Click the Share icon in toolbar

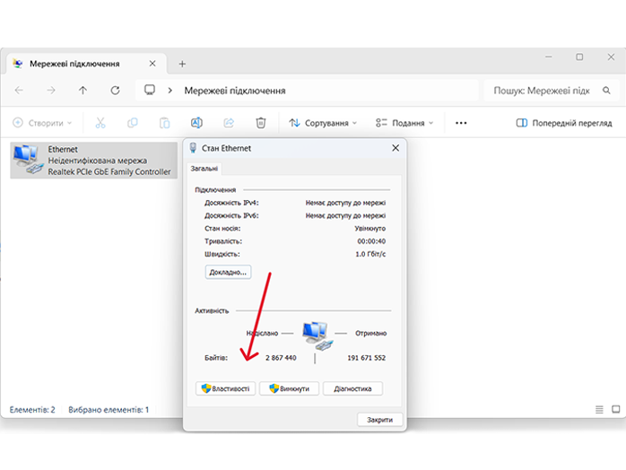pyautogui.click(x=229, y=123)
